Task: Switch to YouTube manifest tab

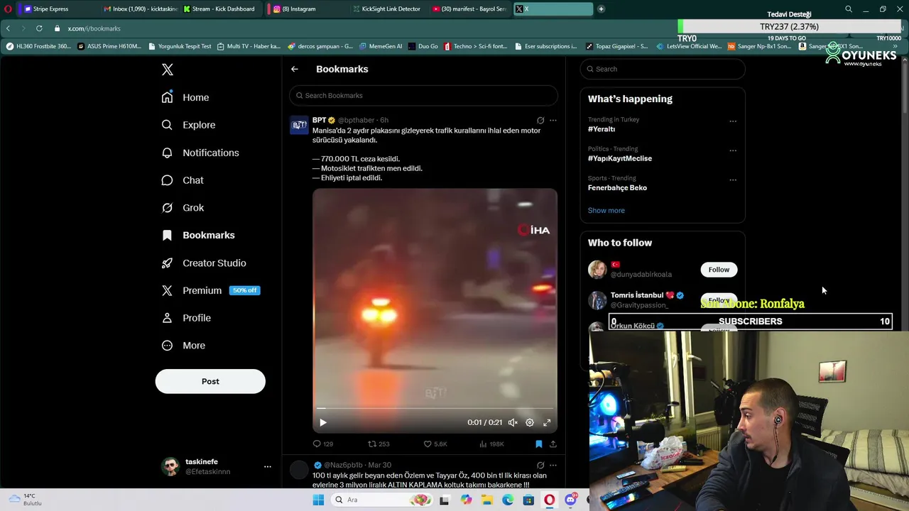Action: (469, 9)
